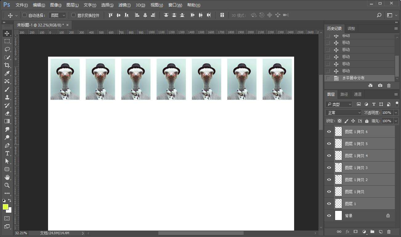Click the foreground color swatch
The height and width of the screenshot is (237, 401).
click(x=5, y=207)
